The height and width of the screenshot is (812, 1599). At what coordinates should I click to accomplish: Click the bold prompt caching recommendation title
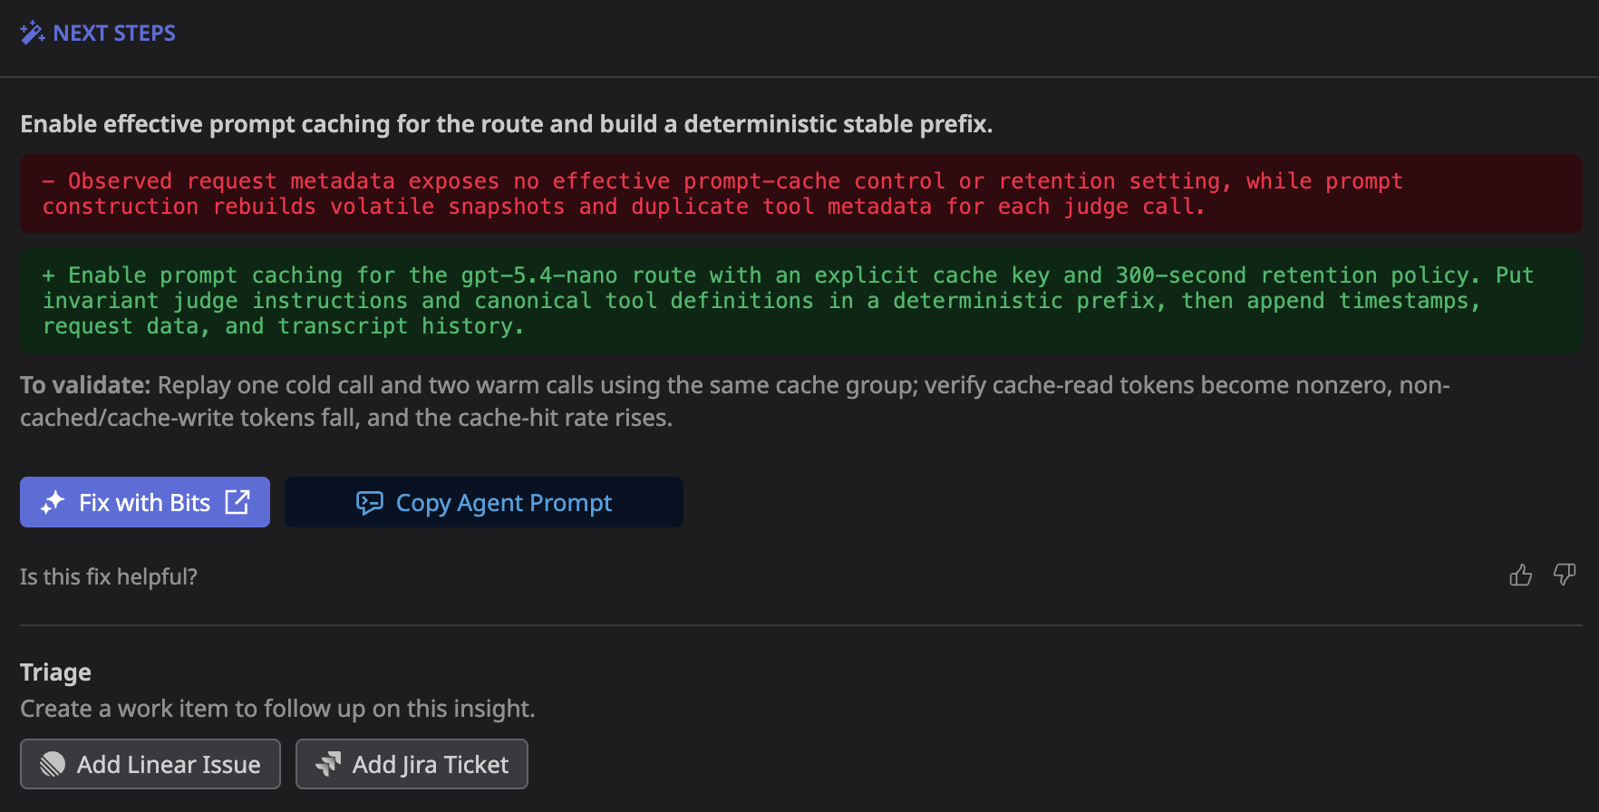[507, 124]
